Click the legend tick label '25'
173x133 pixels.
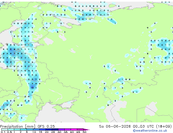coord(53,132)
